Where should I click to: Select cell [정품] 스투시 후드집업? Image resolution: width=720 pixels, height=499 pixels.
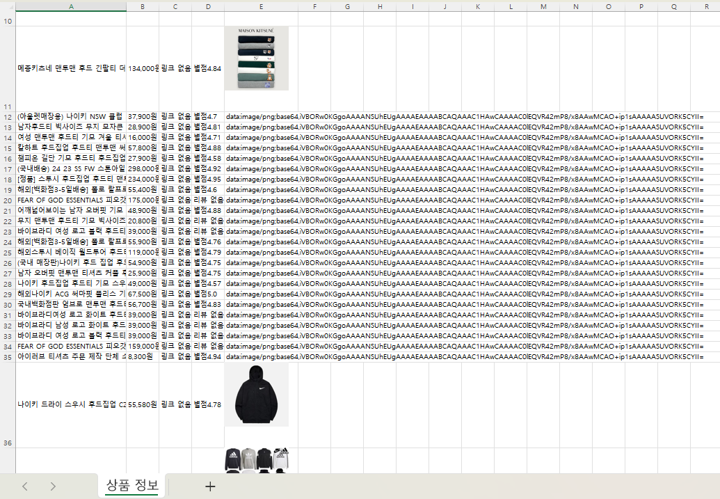coord(71,179)
